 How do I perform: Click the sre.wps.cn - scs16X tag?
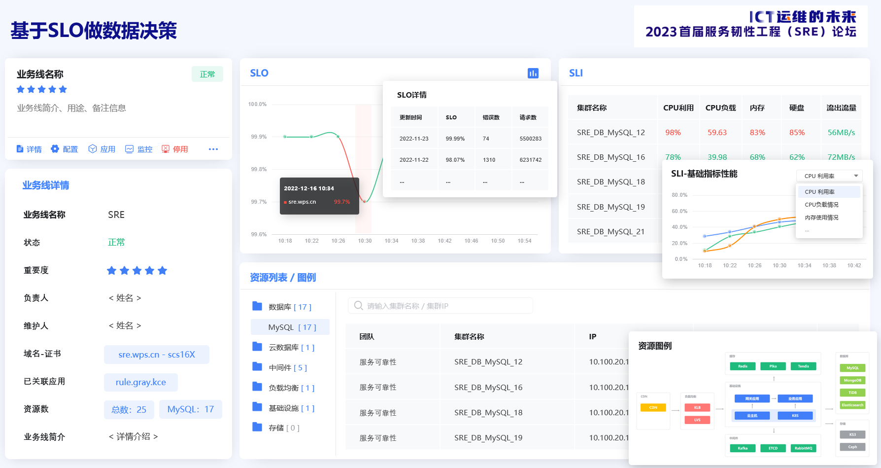pyautogui.click(x=157, y=355)
